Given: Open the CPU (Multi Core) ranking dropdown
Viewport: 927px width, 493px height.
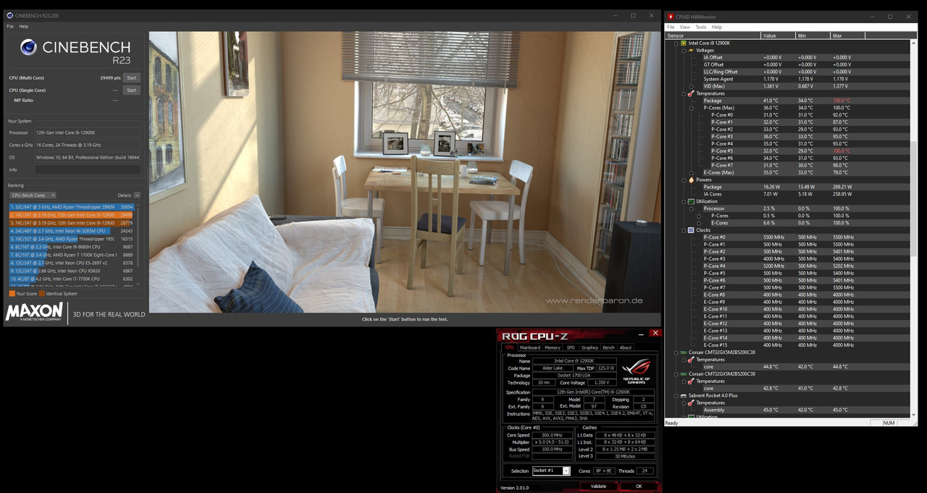Looking at the screenshot, I should pos(33,195).
